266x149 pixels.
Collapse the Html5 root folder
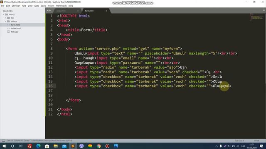click(3, 14)
